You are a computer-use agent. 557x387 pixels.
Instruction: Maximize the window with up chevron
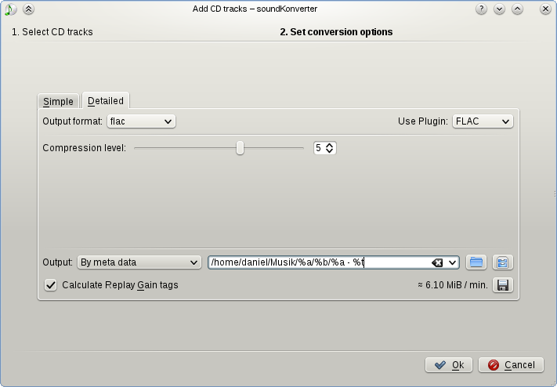517,9
